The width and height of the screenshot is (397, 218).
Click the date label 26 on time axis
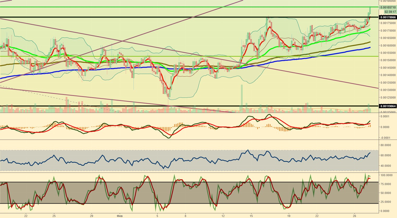(354, 216)
